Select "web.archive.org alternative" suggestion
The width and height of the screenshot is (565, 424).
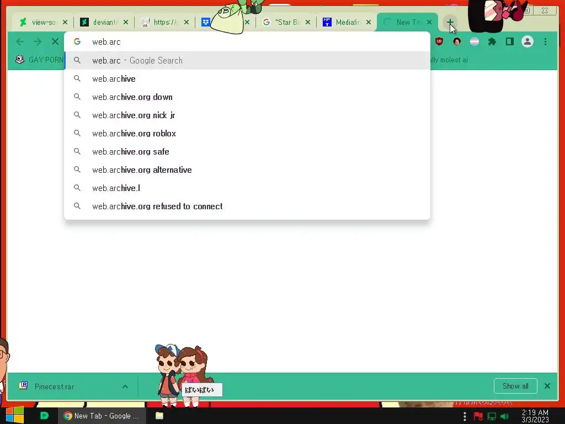point(247,170)
